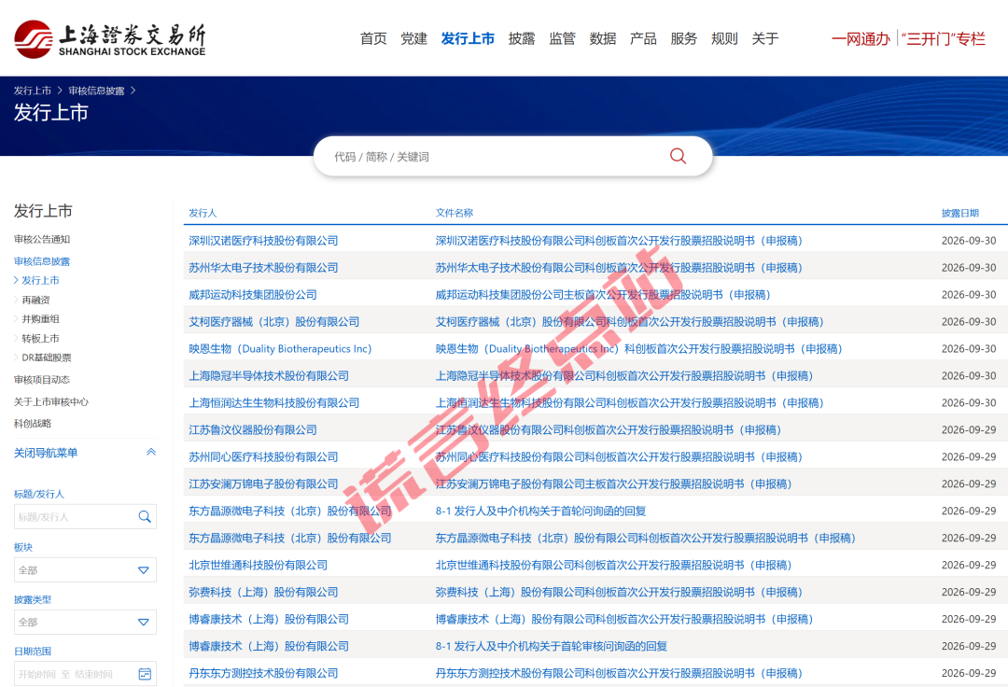Open issuer 江苏鲁汶仪器股份有限公司

coord(253,429)
